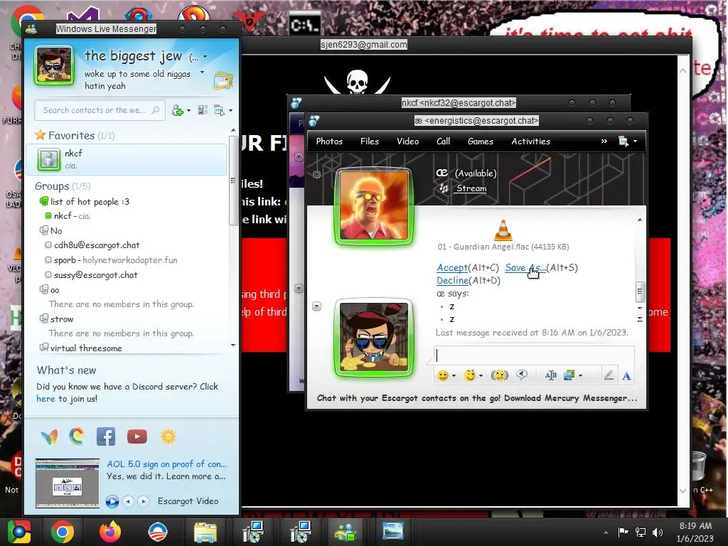Collapse the 'No' contact group
728x546 pixels.
(x=43, y=230)
